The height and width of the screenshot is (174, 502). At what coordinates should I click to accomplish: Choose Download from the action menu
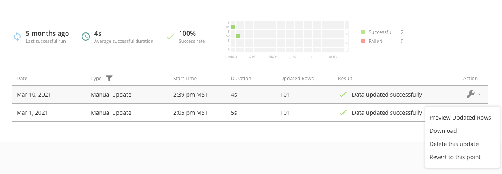443,131
